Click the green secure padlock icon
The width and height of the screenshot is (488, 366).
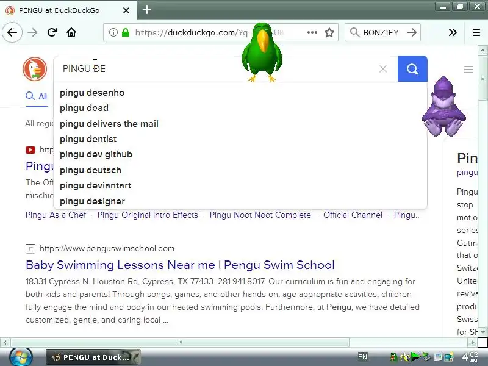click(x=126, y=32)
